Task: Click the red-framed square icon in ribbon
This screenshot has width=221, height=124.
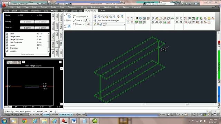Action: tap(169, 22)
